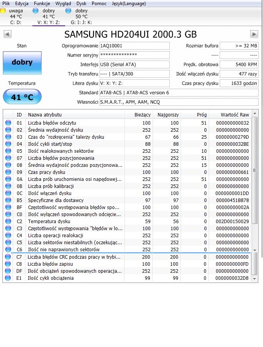The width and height of the screenshot is (263, 347).
Task: Click the masked Numer seryjny field
Action: click(134, 55)
